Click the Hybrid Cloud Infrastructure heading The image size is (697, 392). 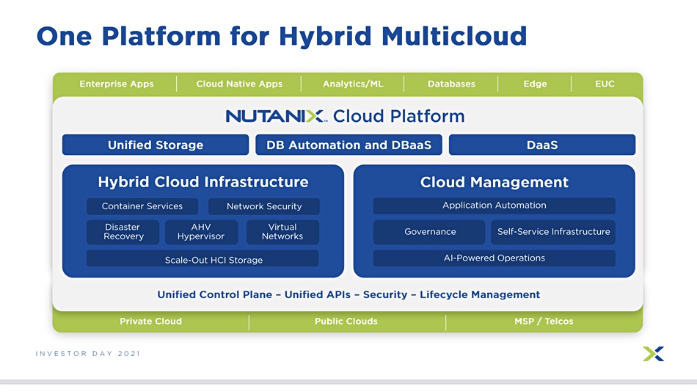point(203,182)
